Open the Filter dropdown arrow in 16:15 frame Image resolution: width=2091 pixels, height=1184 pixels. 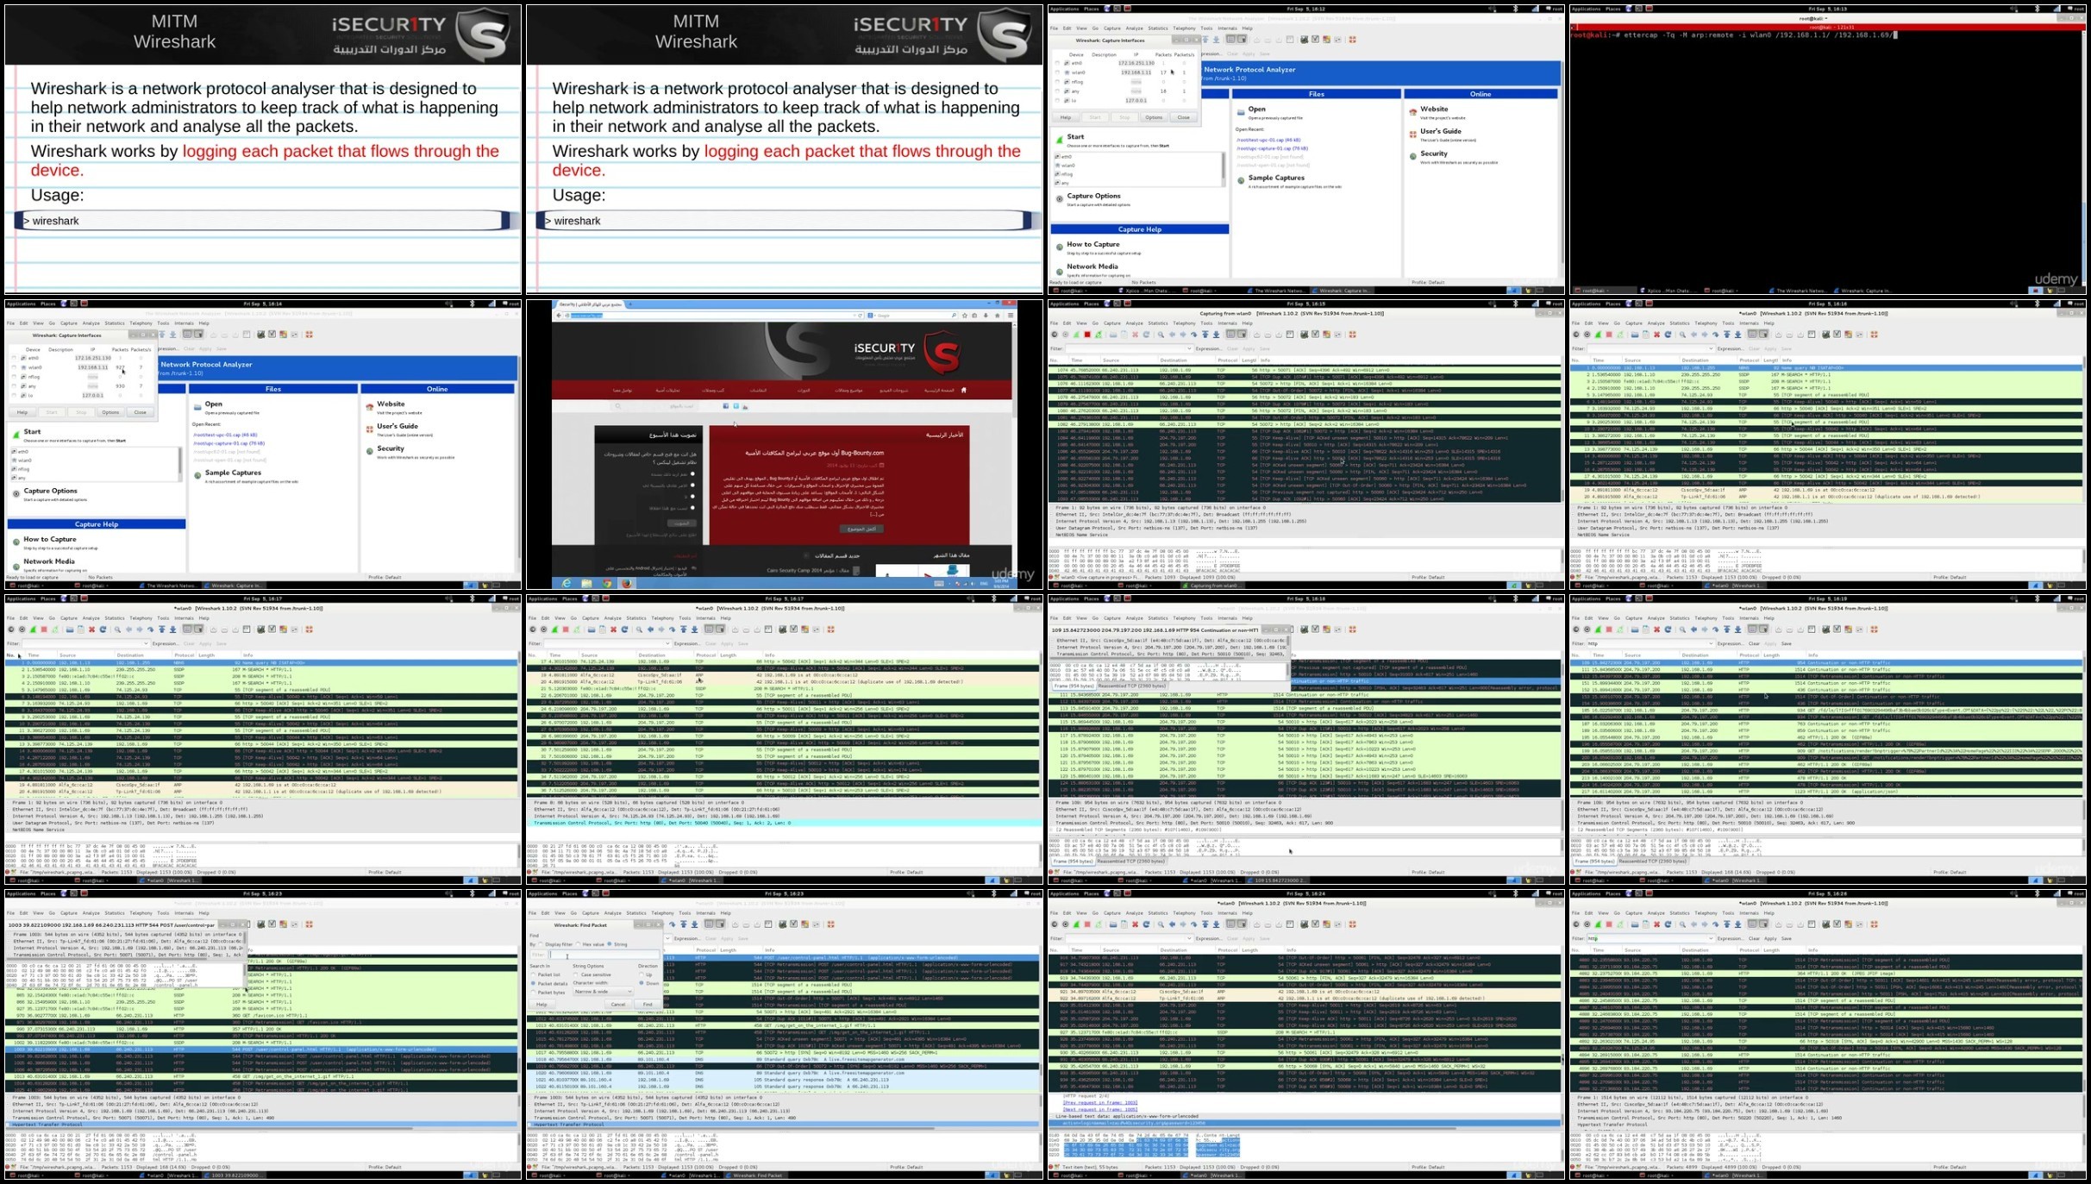pos(1188,348)
